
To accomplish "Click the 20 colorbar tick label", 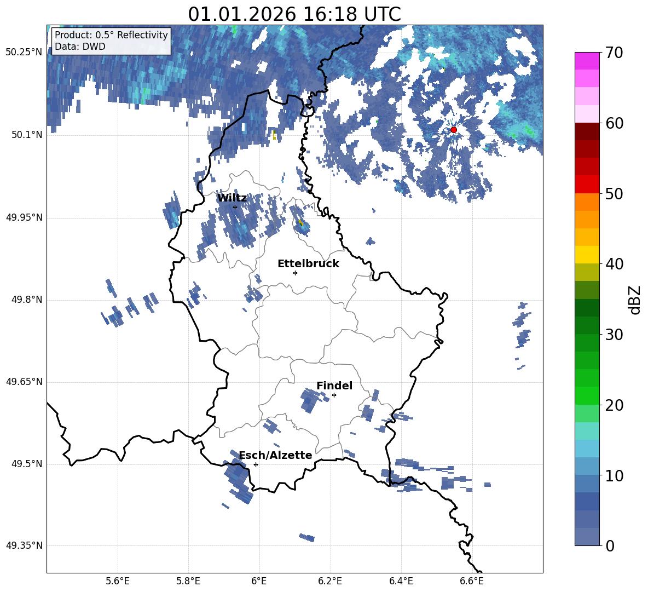I will click(x=614, y=405).
